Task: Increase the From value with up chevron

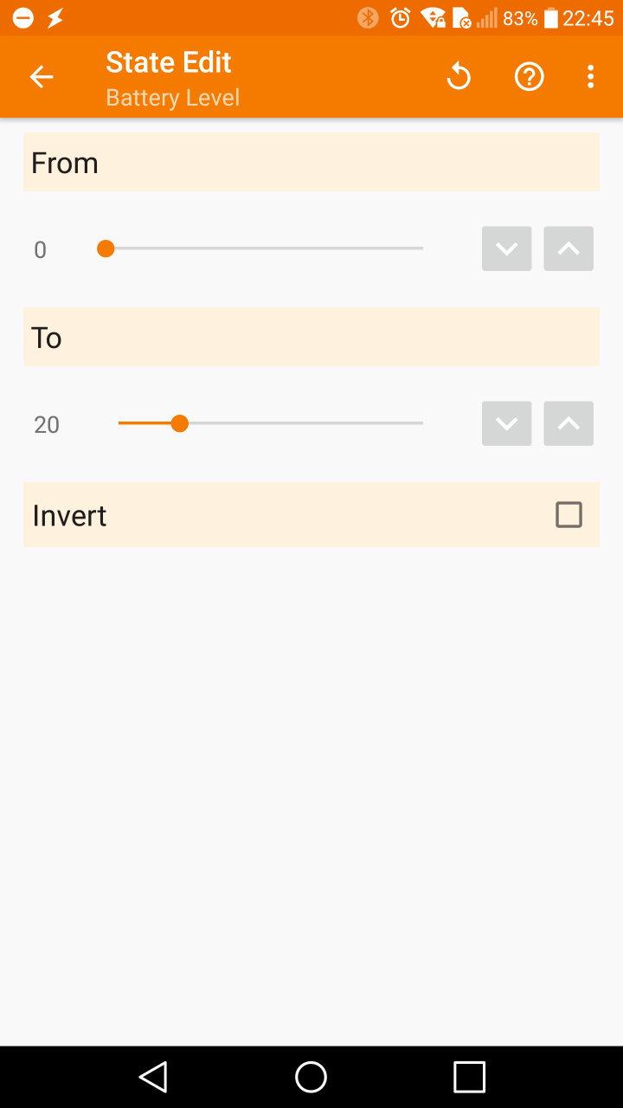Action: [x=568, y=249]
